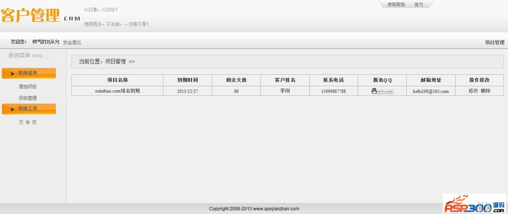Image resolution: width=508 pixels, height=214 pixels.
Task: Click the 当前位置：项目管理 breadcrumb
Action: click(x=107, y=62)
